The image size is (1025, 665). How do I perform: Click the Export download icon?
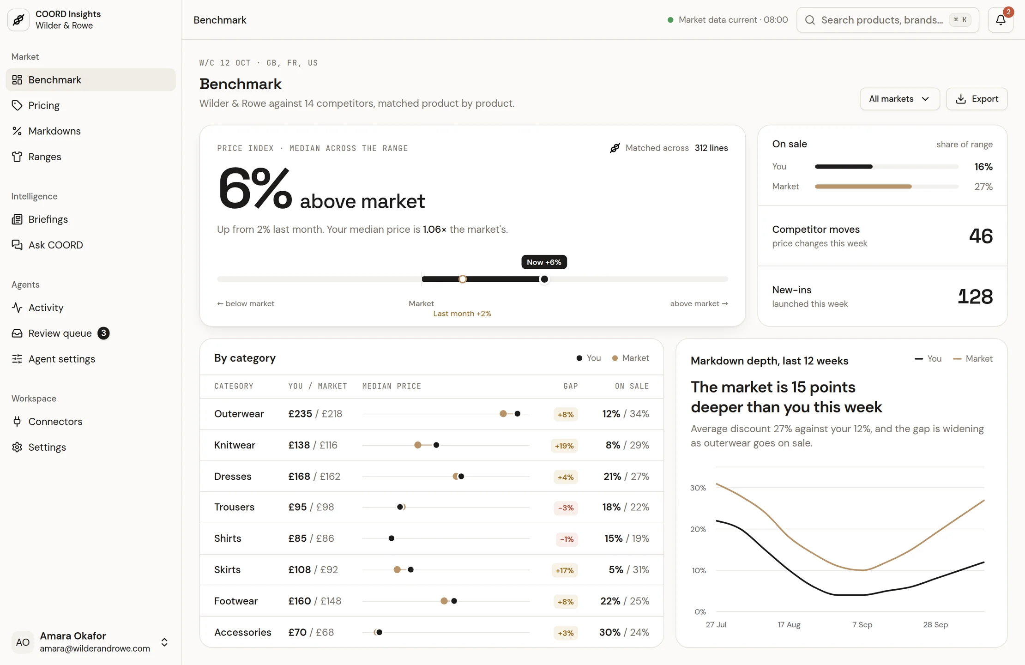point(961,99)
